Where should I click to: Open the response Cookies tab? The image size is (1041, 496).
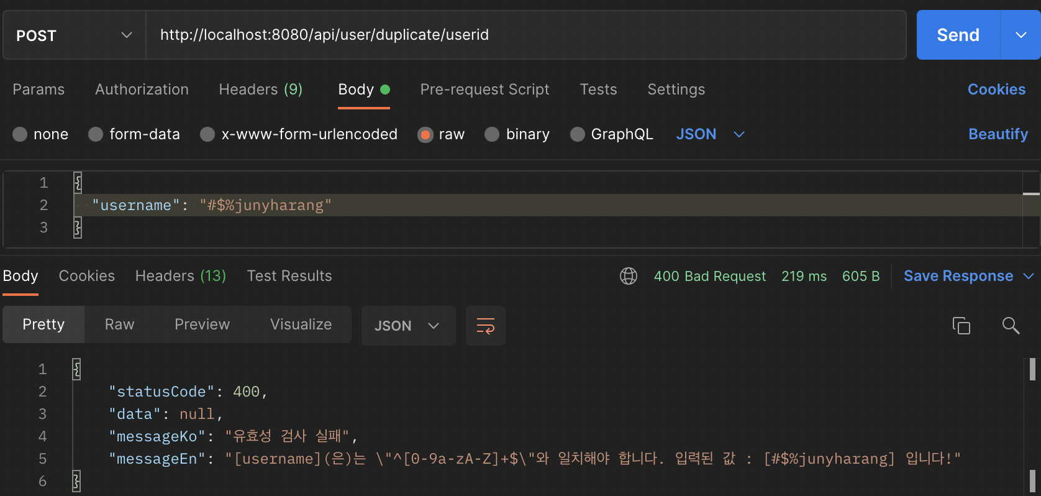tap(87, 276)
